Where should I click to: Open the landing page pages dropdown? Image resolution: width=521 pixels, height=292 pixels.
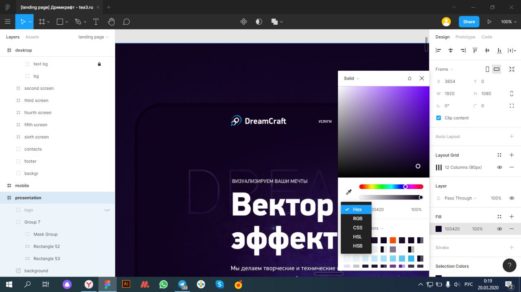[x=94, y=37]
